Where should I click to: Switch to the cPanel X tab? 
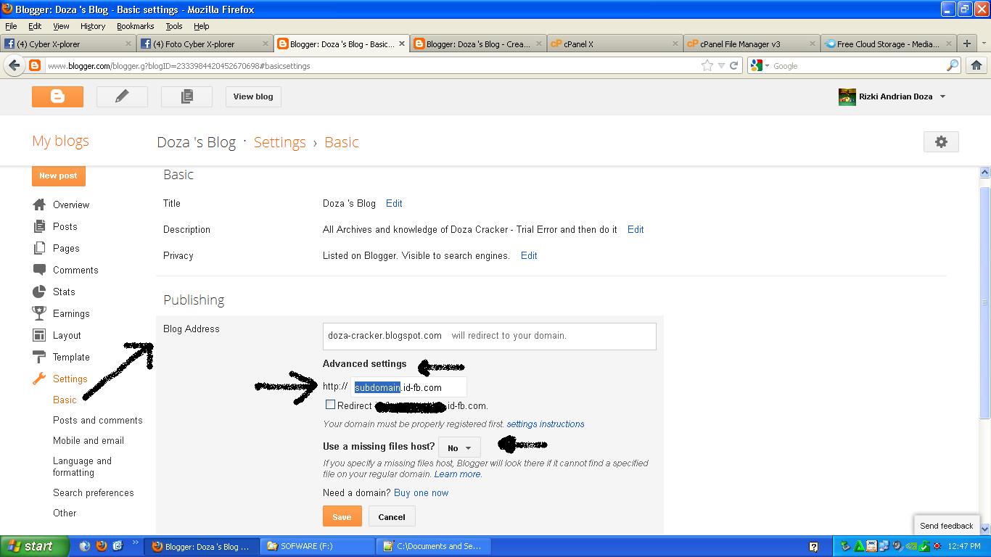[614, 44]
